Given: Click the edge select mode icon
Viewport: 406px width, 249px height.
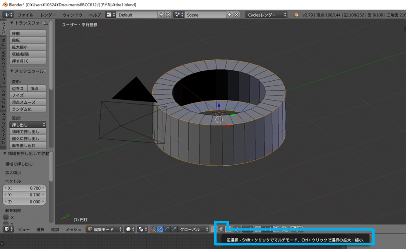Looking at the screenshot, I should tap(221, 229).
